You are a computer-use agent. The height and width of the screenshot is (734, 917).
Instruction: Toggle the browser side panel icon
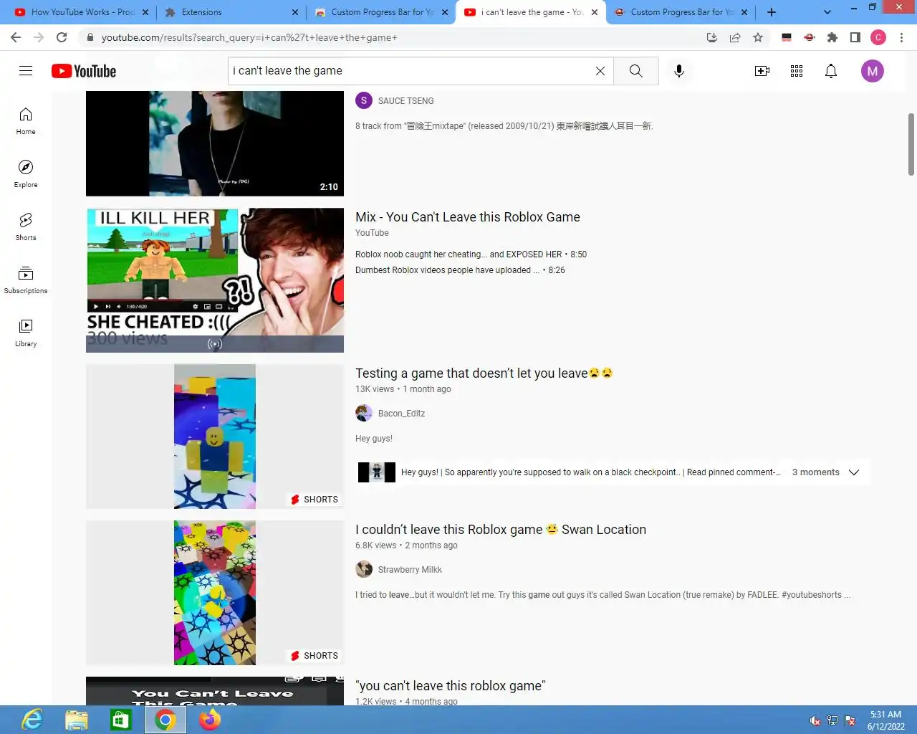click(855, 37)
